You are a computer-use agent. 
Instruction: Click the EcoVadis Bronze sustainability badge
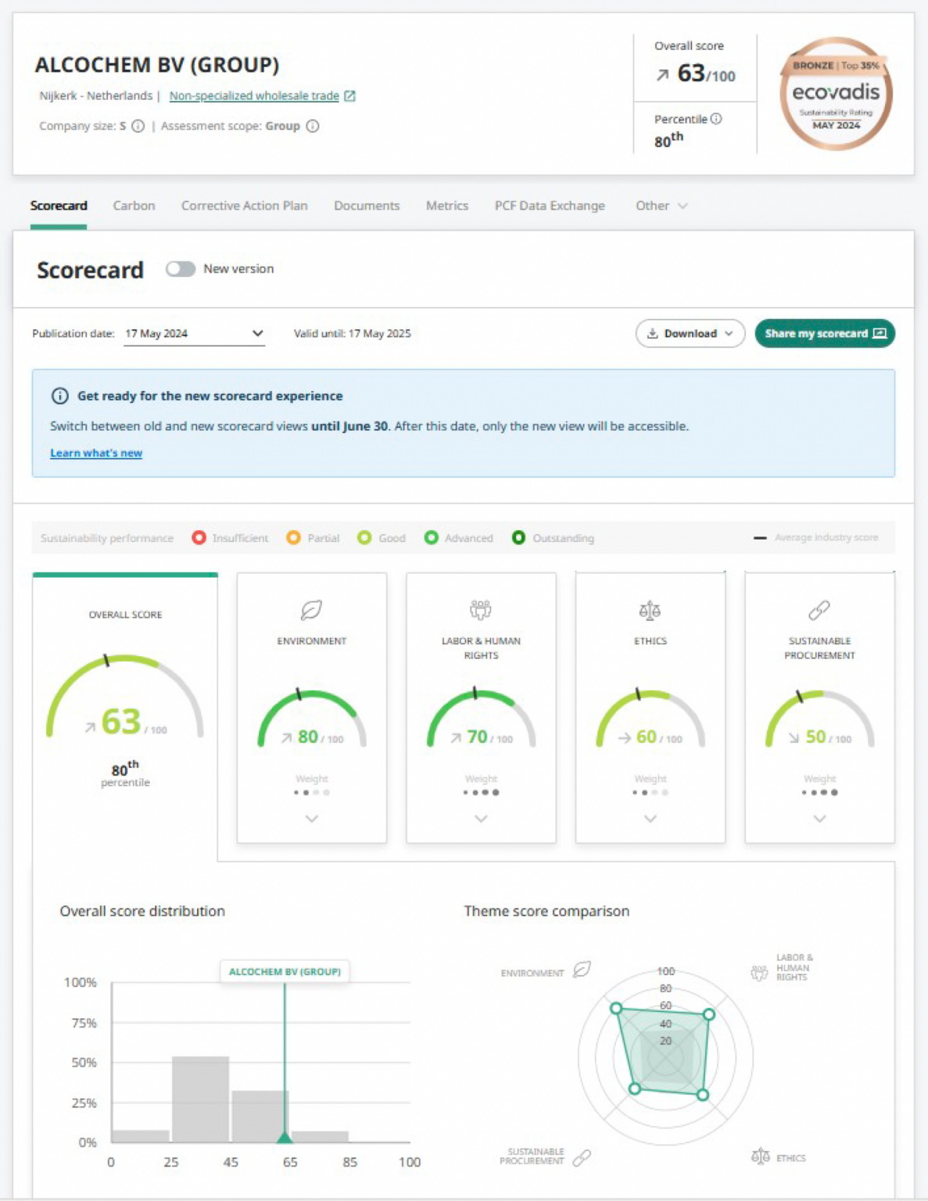tap(835, 91)
